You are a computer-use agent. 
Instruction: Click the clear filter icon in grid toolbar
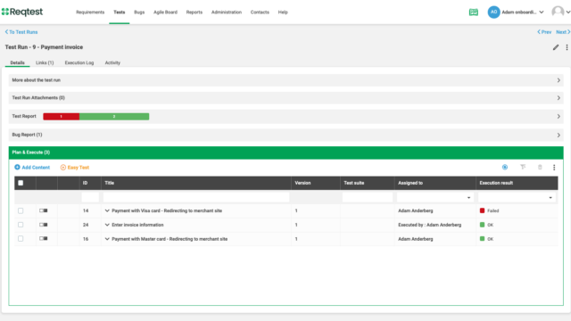(523, 167)
